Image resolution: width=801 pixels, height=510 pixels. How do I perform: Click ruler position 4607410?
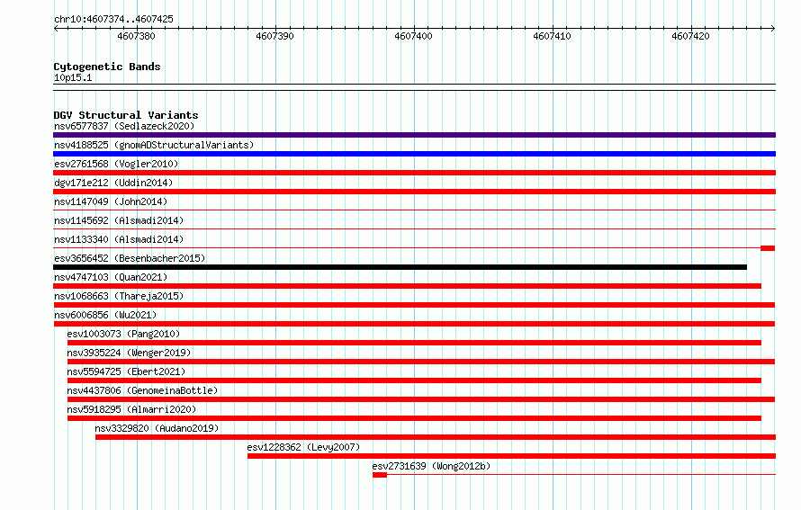point(552,36)
